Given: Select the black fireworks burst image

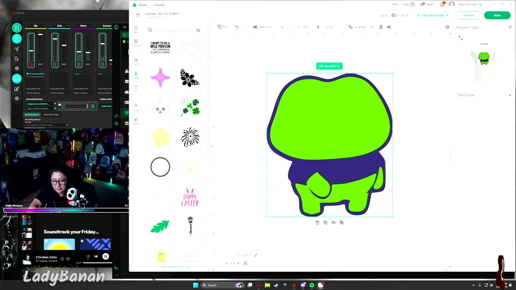Looking at the screenshot, I should (x=190, y=137).
